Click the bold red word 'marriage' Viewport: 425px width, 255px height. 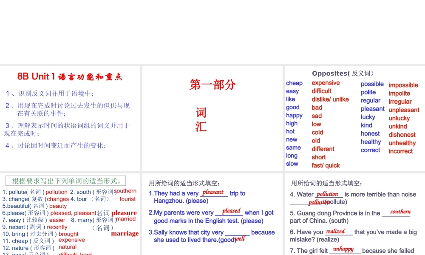125,234
